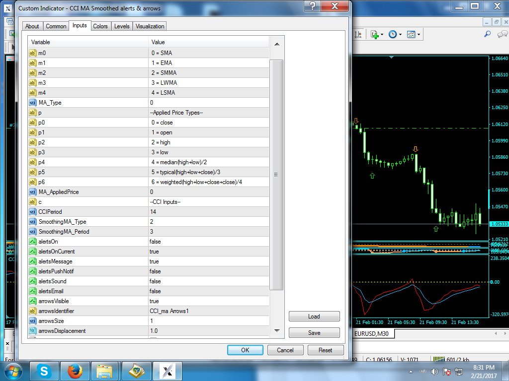Open templates dropdown in chart toolbar
509x381 pixels.
click(419, 34)
